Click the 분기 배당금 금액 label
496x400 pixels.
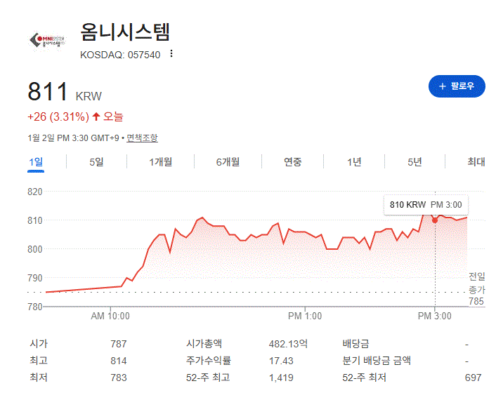[x=377, y=361]
